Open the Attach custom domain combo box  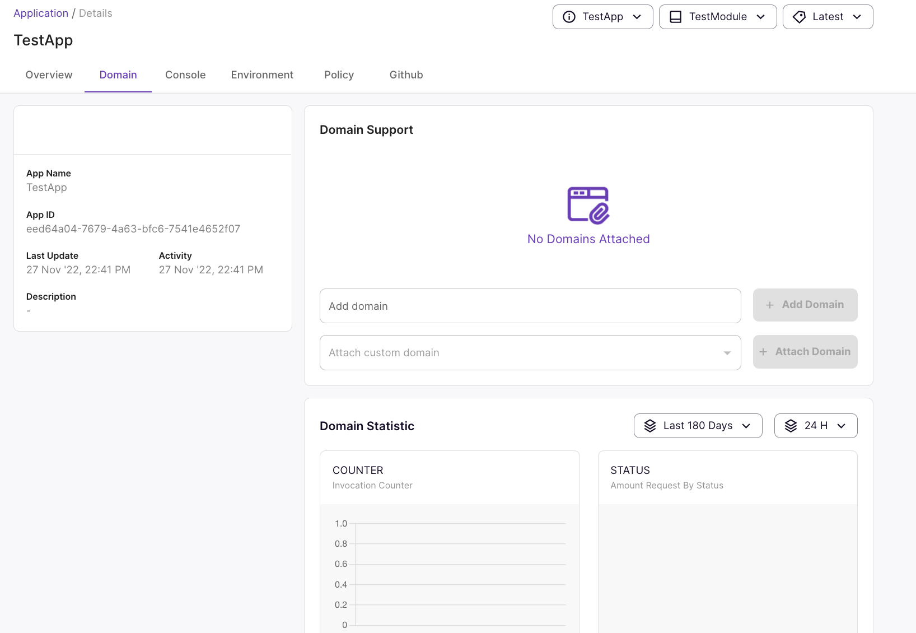pyautogui.click(x=530, y=353)
